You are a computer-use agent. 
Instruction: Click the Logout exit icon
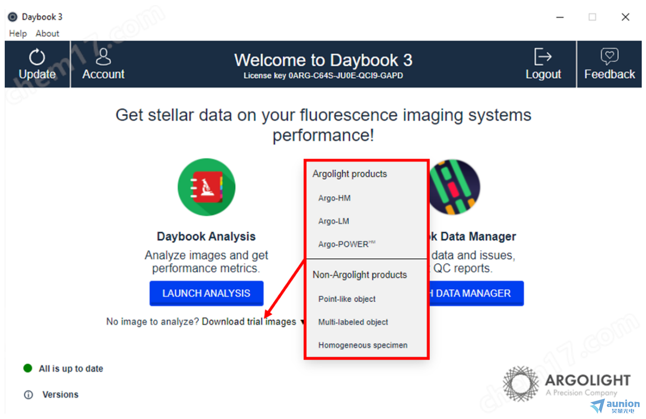[x=543, y=56]
